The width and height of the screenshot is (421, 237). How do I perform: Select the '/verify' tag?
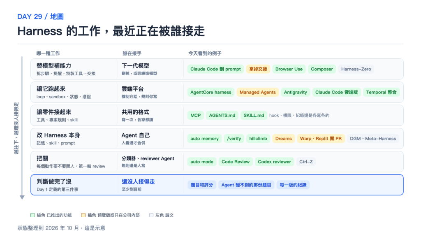tap(234, 139)
